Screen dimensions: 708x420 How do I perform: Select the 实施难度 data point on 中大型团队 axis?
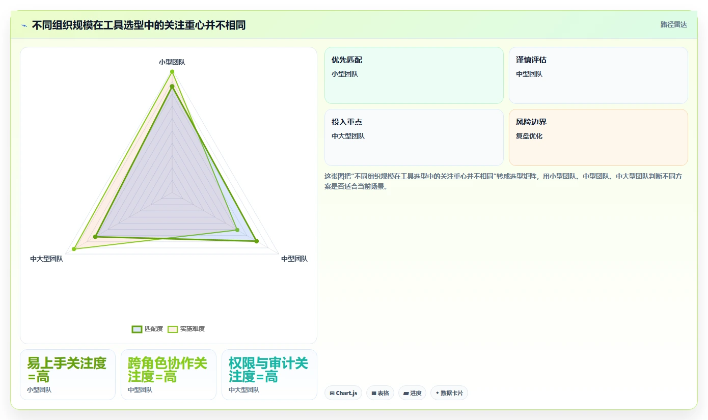[74, 249]
